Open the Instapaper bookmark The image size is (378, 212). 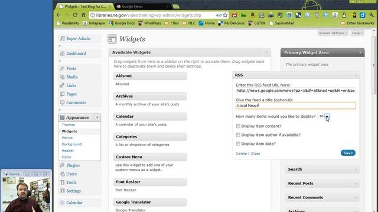tap(94, 23)
